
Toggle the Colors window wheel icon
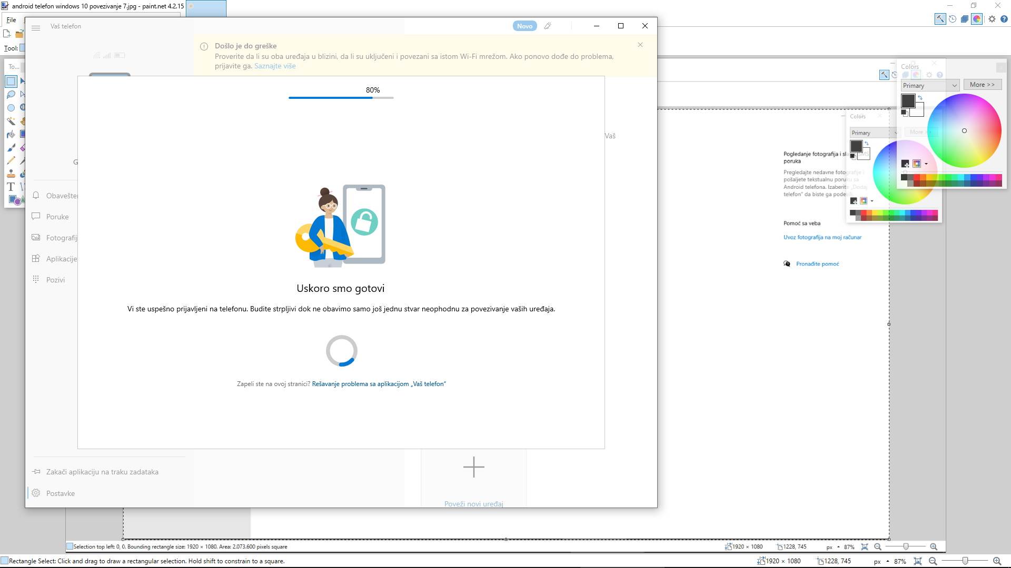(x=977, y=19)
